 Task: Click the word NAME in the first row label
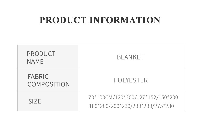[x=35, y=62]
